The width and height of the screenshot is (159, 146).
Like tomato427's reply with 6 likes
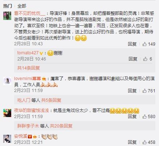147,59
